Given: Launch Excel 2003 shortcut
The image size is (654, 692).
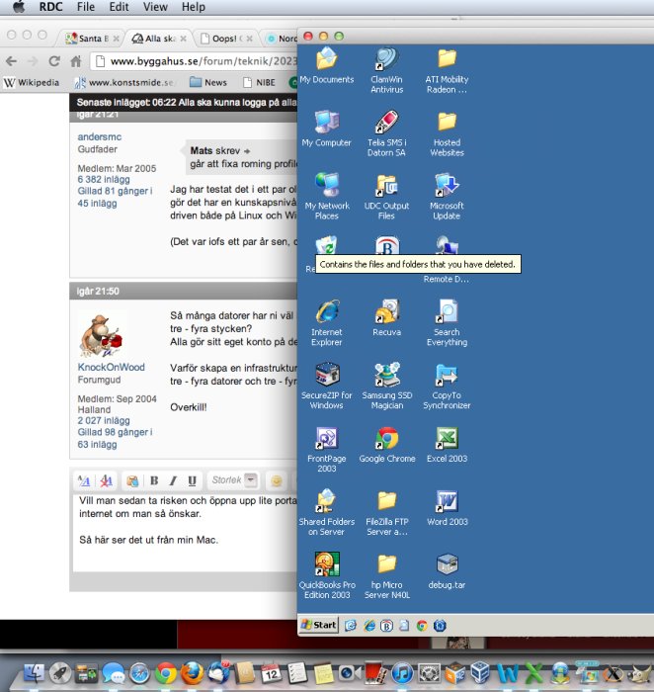Looking at the screenshot, I should pos(447,445).
